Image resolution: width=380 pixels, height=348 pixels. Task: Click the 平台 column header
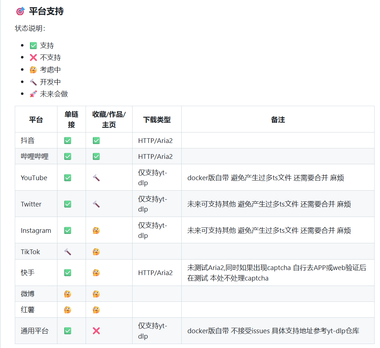pyautogui.click(x=36, y=119)
